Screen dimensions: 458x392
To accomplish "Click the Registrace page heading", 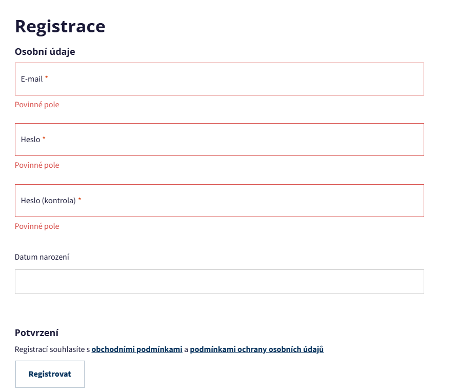I will [60, 26].
